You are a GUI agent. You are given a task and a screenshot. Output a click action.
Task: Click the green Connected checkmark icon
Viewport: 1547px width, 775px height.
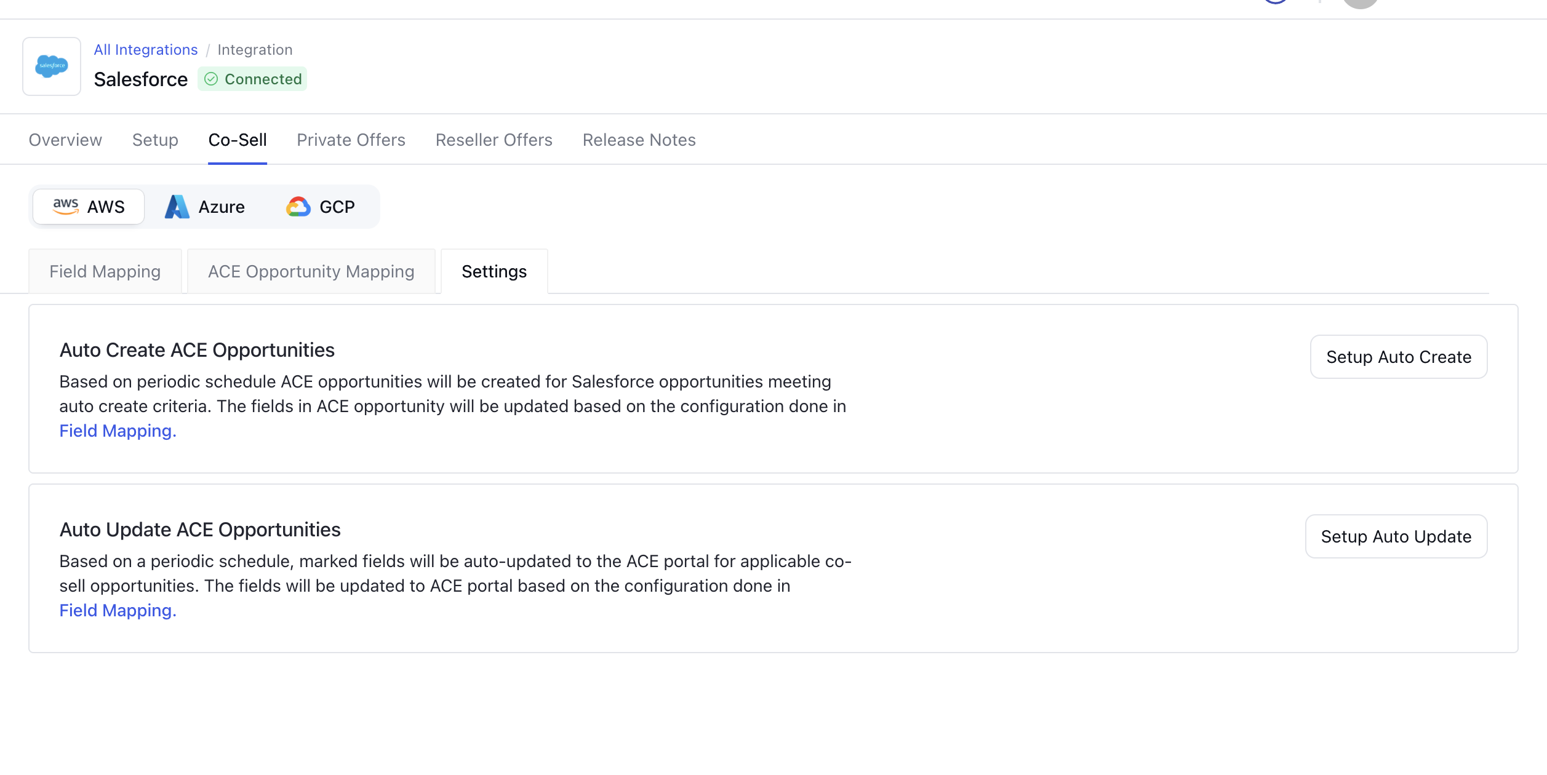tap(211, 79)
